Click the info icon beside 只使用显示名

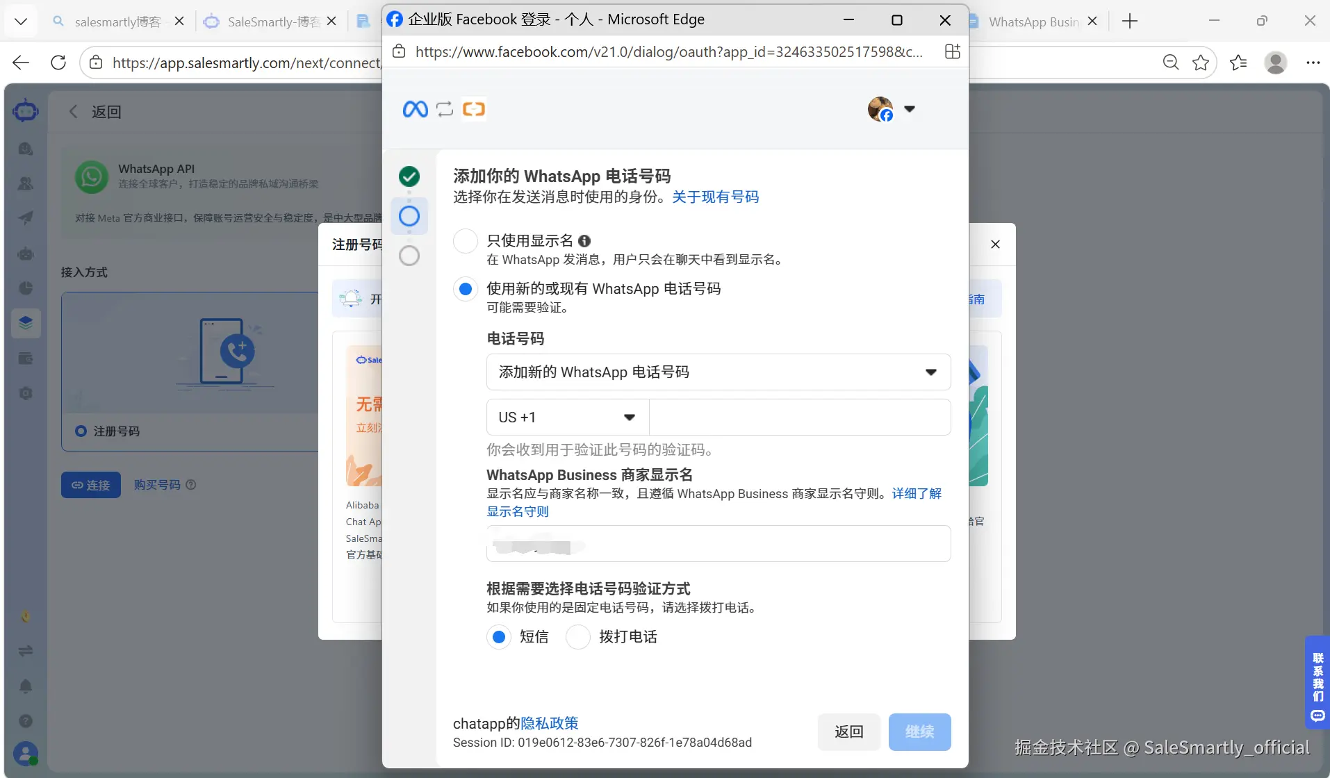pyautogui.click(x=584, y=241)
